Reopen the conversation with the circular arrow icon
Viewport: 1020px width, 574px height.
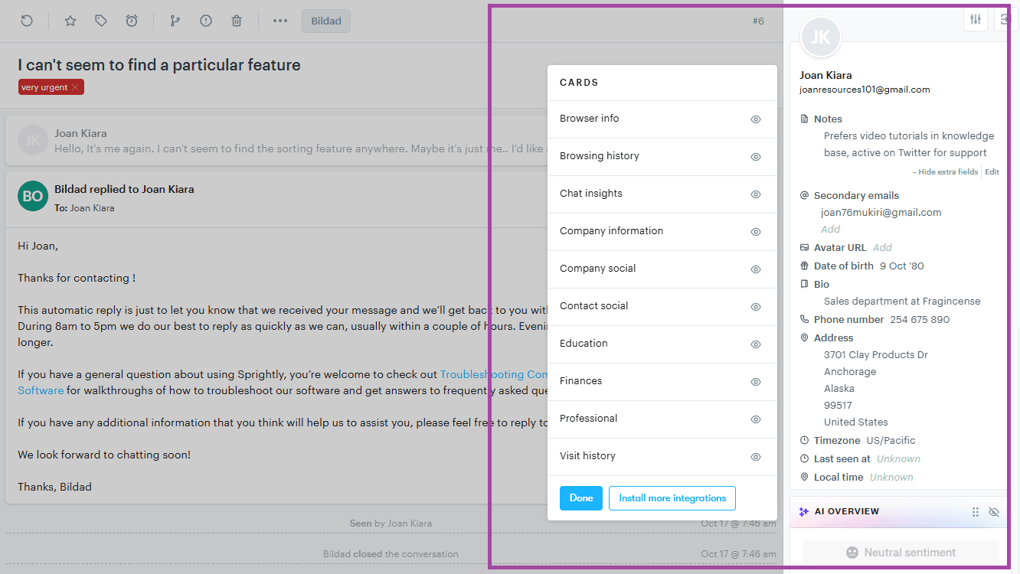[x=28, y=21]
